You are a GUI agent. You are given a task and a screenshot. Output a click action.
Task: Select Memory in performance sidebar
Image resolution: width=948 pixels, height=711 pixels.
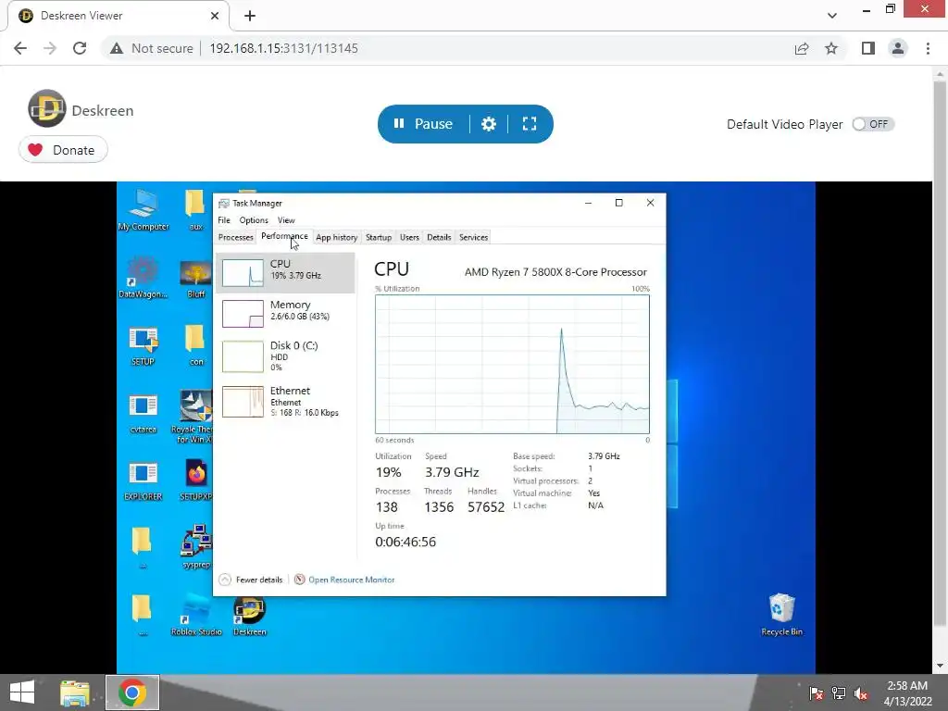(285, 313)
